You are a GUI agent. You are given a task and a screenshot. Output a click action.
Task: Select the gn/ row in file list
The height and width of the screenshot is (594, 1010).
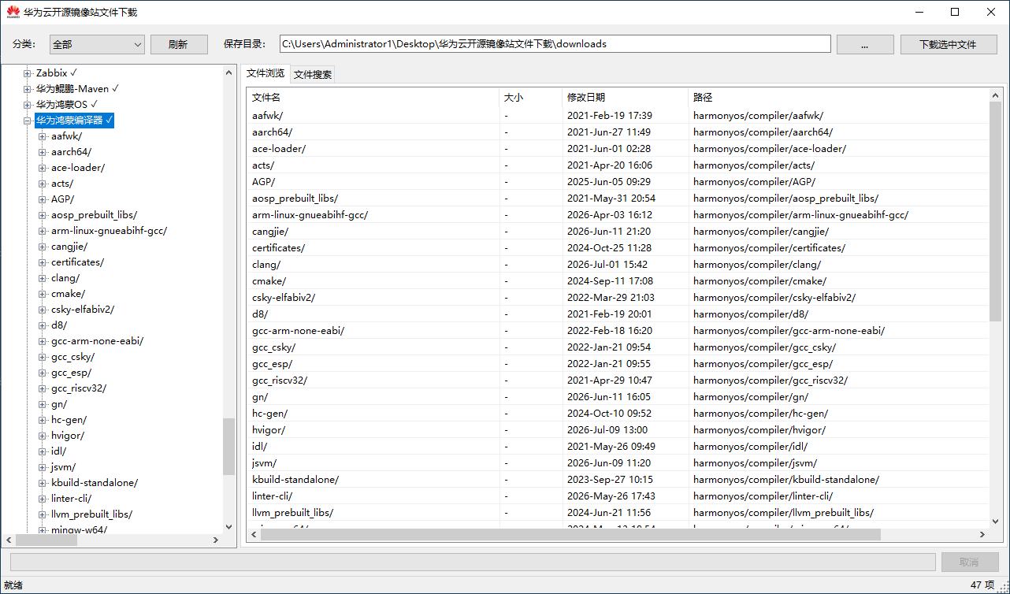pos(618,396)
